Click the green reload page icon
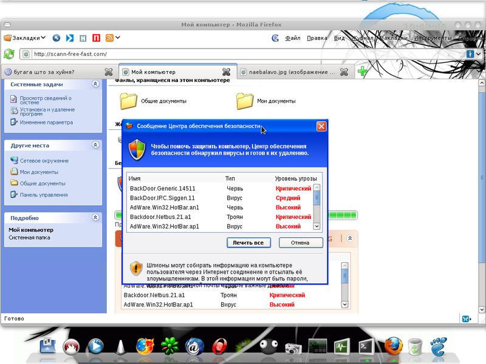Viewport: 486px width, 364px height. click(x=9, y=54)
